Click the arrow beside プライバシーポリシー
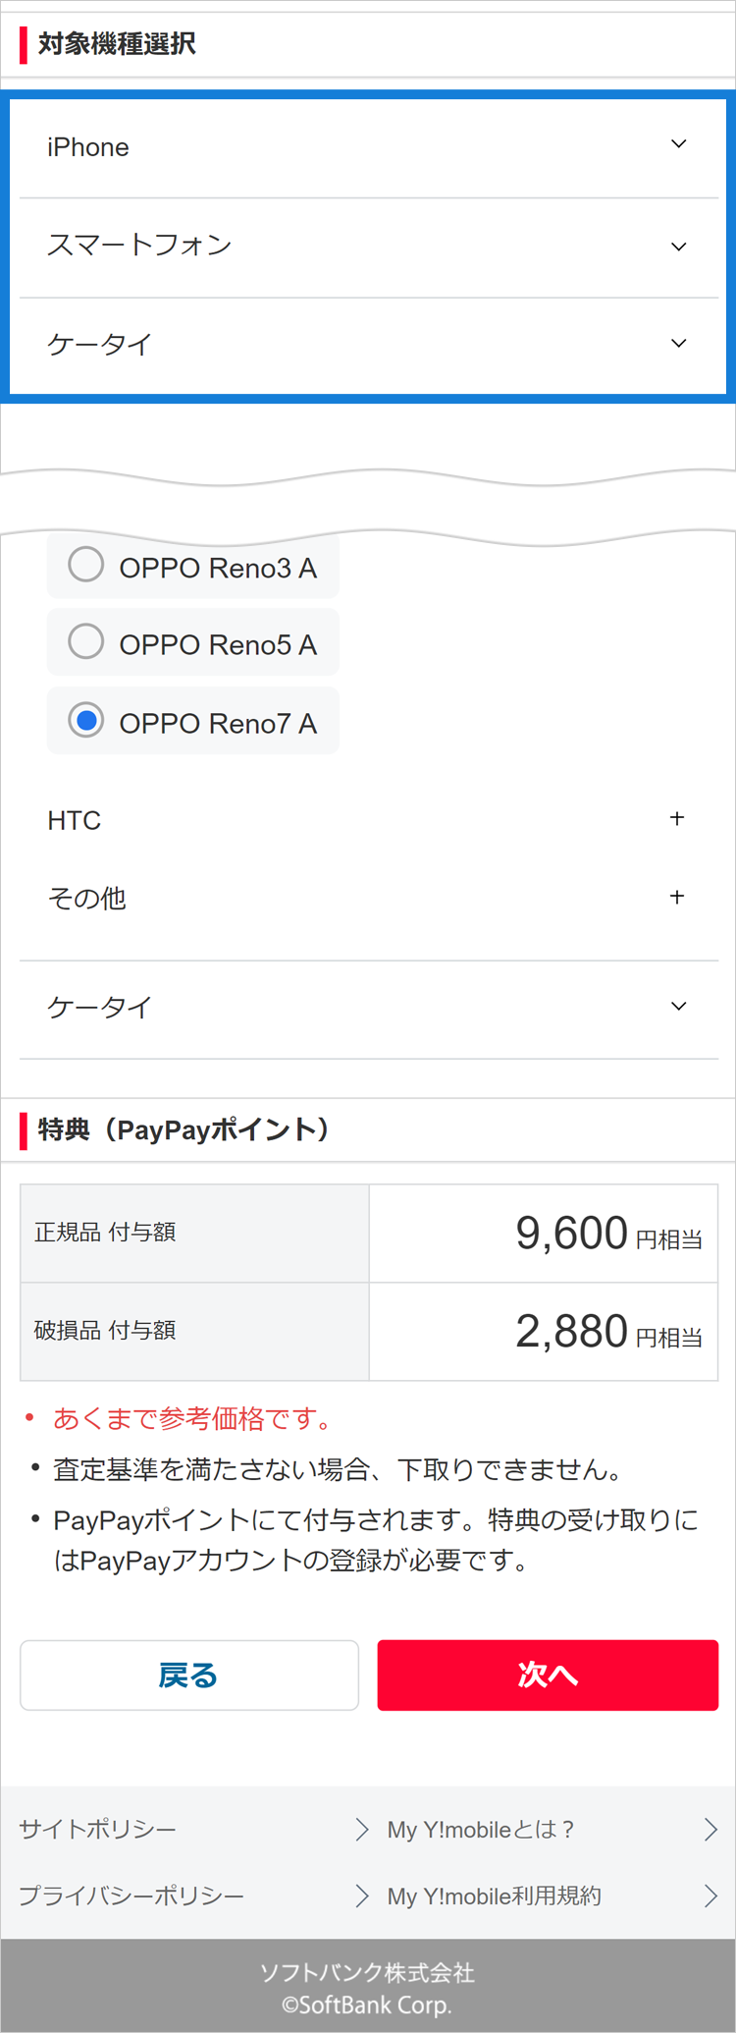736x2033 pixels. [361, 1896]
